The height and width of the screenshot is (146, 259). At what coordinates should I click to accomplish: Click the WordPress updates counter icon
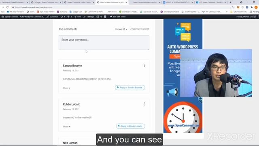point(63,17)
